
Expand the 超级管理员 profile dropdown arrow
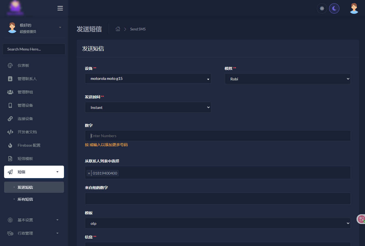[60, 27]
